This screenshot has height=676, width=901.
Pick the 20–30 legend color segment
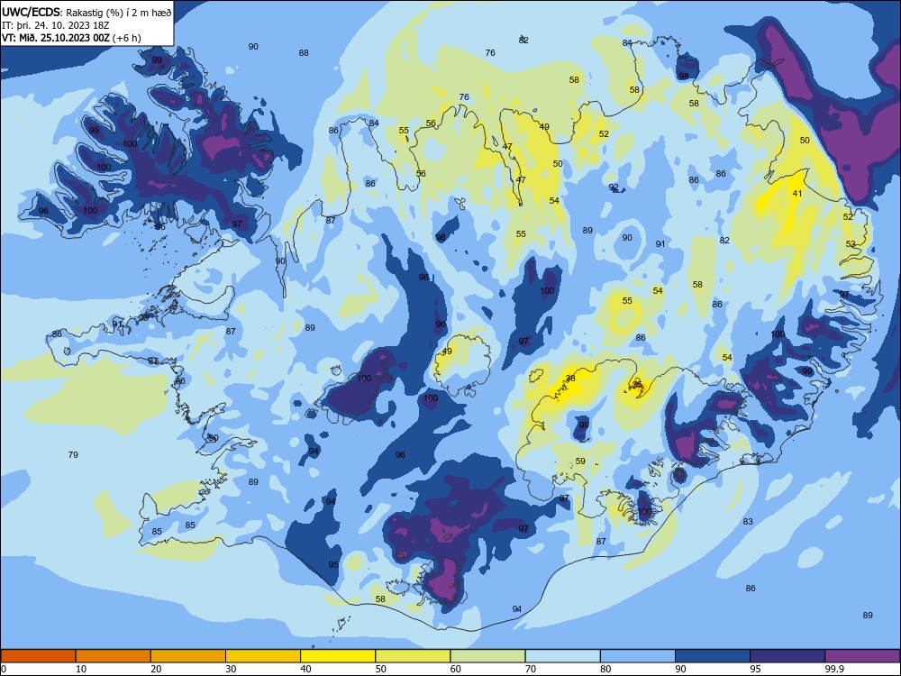(188, 656)
